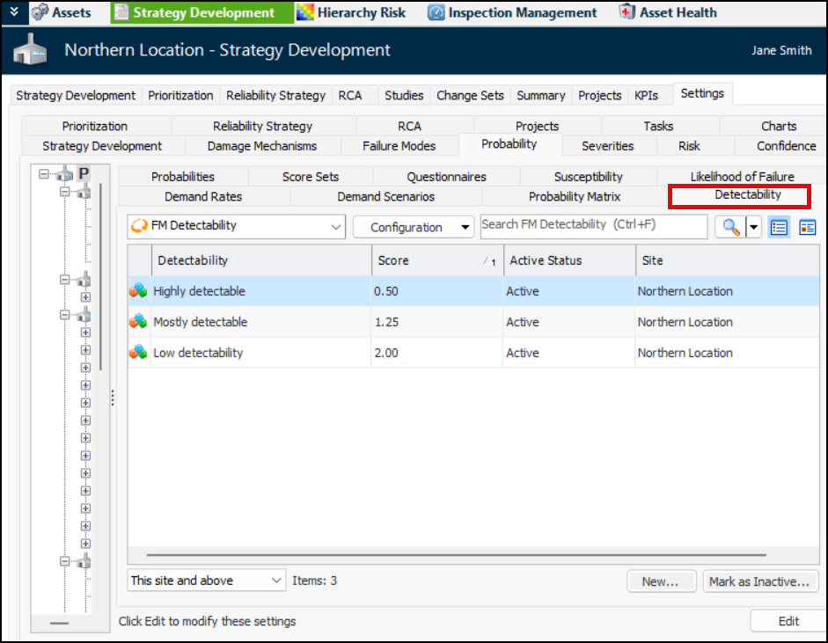Collapse the root node in hierarchy tree
Viewport: 828px width, 643px height.
click(x=44, y=174)
